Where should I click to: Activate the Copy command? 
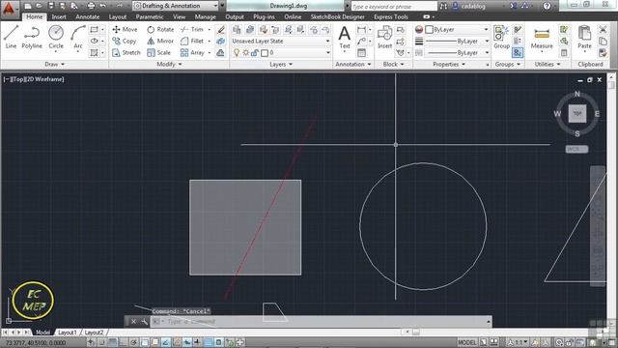pyautogui.click(x=125, y=41)
